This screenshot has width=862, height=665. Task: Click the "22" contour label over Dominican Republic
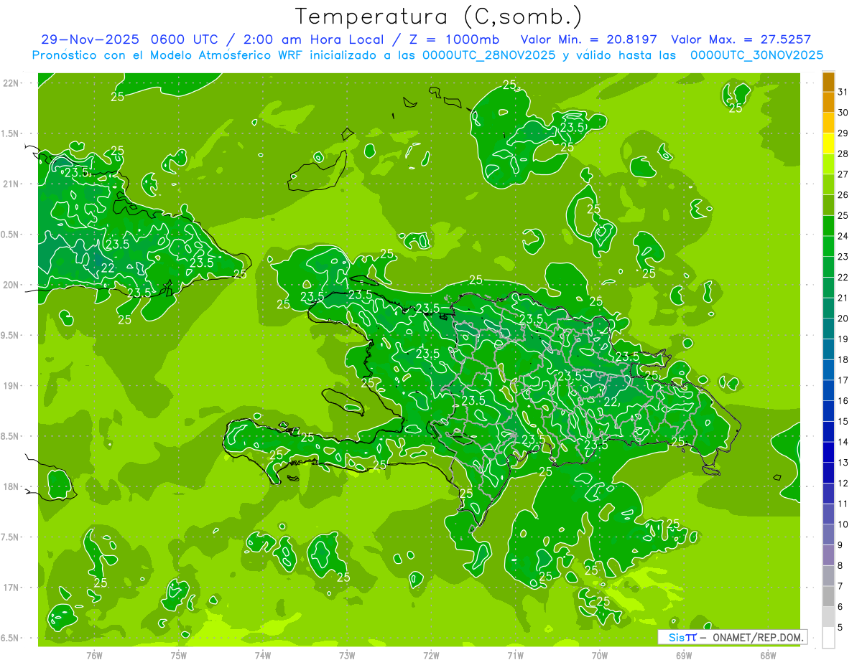[611, 402]
